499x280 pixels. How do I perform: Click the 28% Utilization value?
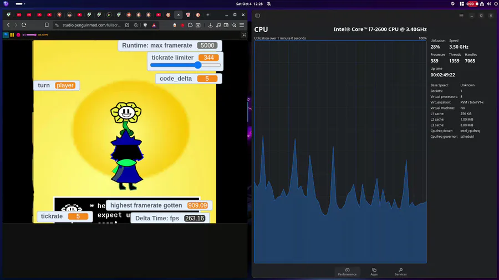pos(435,47)
